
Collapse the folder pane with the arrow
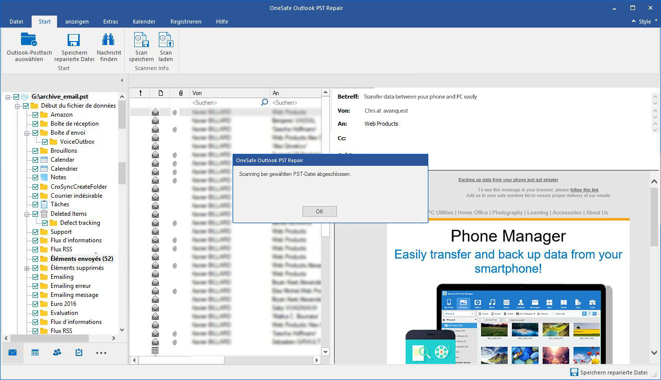pyautogui.click(x=122, y=80)
